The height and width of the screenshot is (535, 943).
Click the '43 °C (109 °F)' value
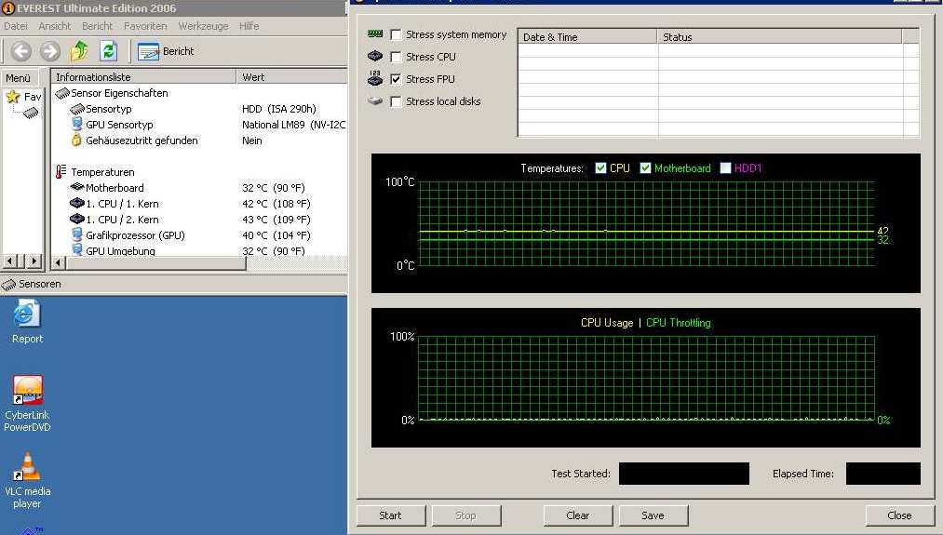[x=276, y=220]
